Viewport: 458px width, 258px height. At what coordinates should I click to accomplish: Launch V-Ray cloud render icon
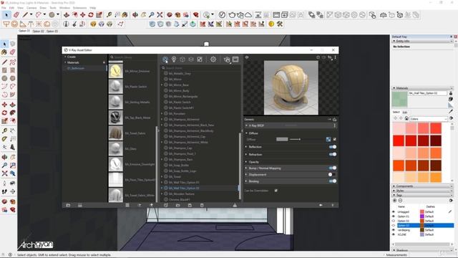click(248, 14)
